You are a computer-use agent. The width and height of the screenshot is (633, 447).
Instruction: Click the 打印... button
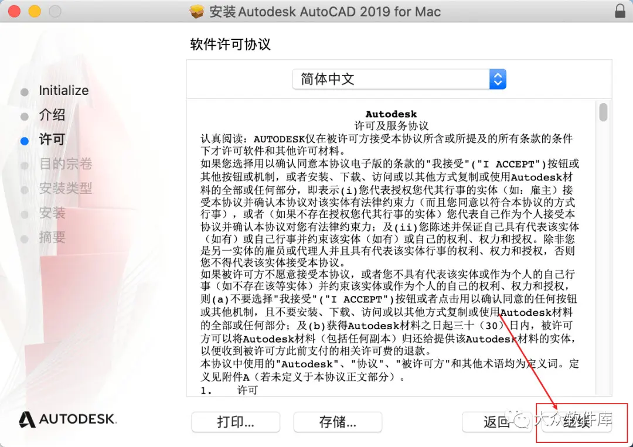(x=236, y=422)
